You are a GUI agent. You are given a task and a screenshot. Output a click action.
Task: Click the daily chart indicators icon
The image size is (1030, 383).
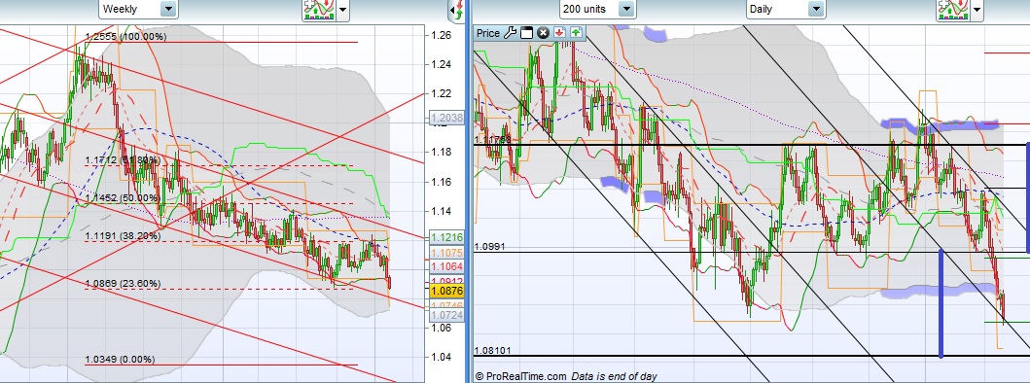[953, 10]
